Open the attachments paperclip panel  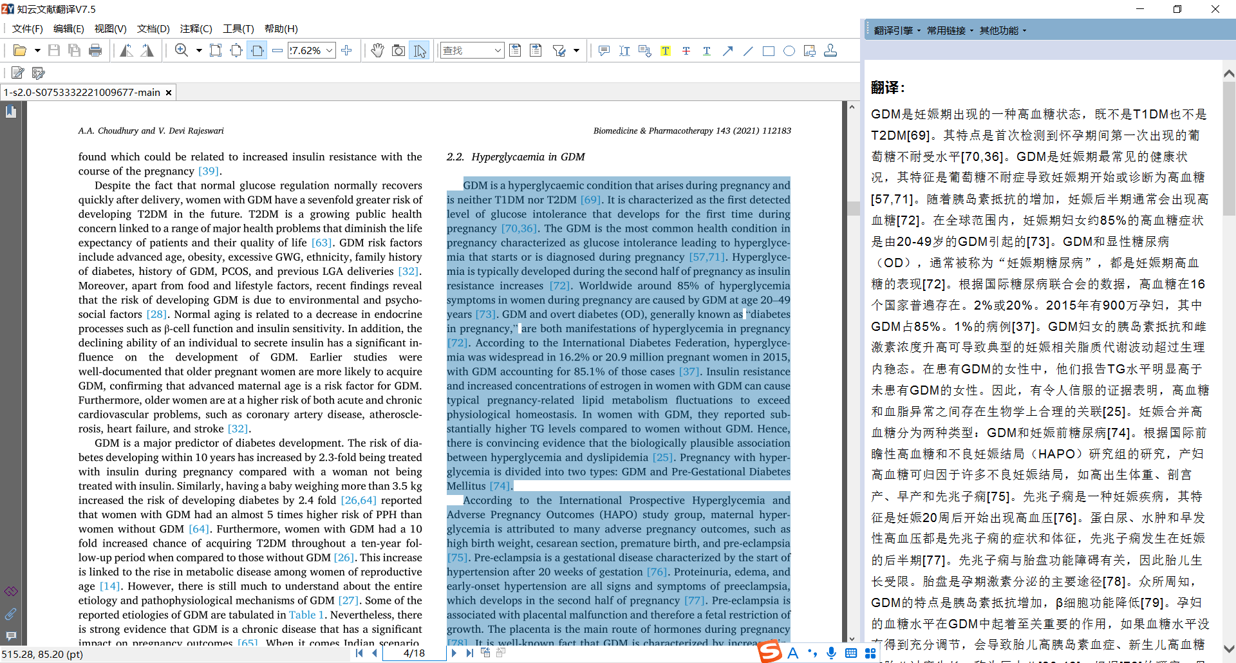11,614
